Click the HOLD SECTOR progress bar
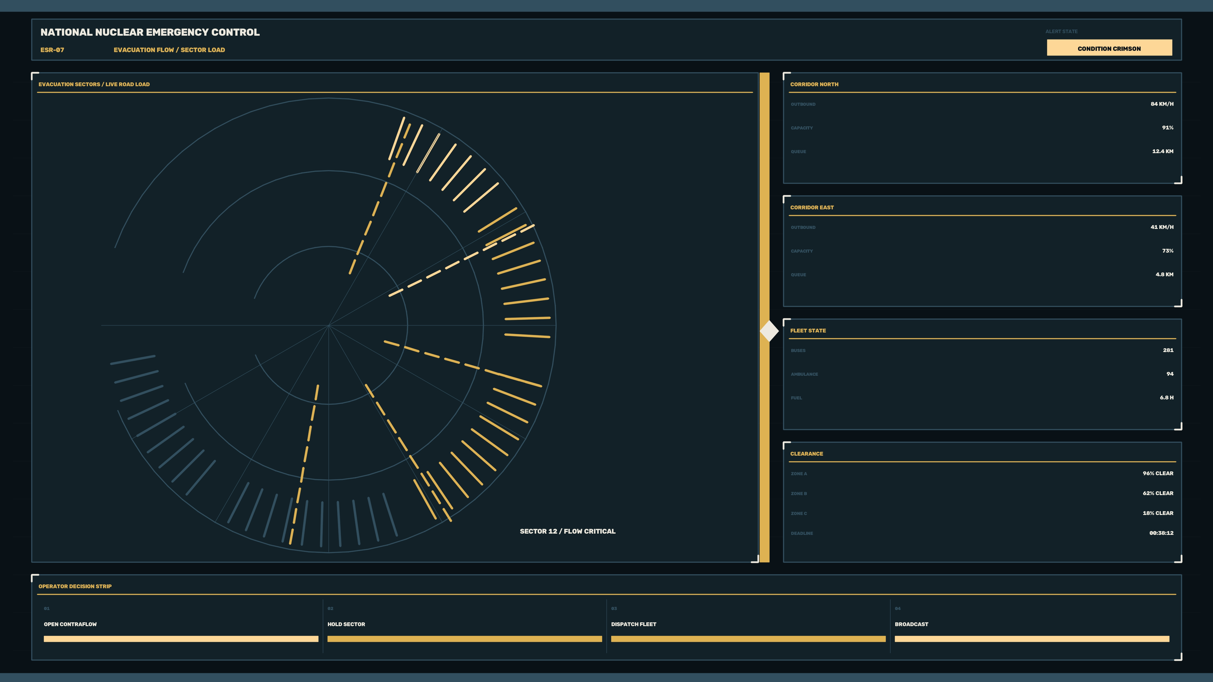The width and height of the screenshot is (1213, 682). coord(465,639)
